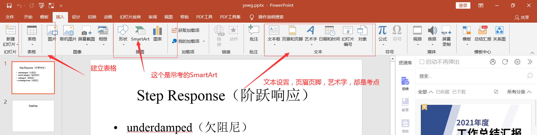The height and width of the screenshot is (135, 537).
Task: Select slide 2 thumbnail Gearbox
Action: click(33, 116)
